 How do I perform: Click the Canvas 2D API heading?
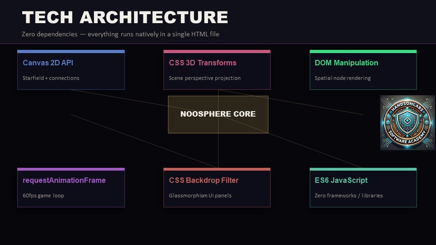pos(48,63)
